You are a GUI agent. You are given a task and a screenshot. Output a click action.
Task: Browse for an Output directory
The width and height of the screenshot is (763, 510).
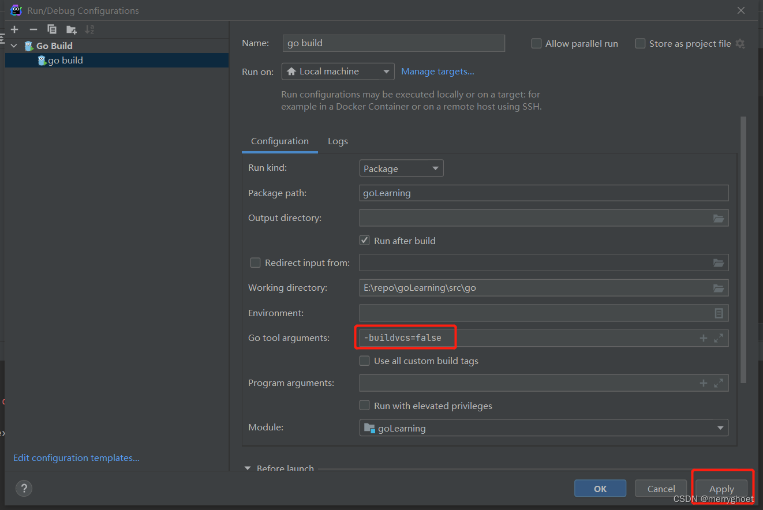[719, 218]
